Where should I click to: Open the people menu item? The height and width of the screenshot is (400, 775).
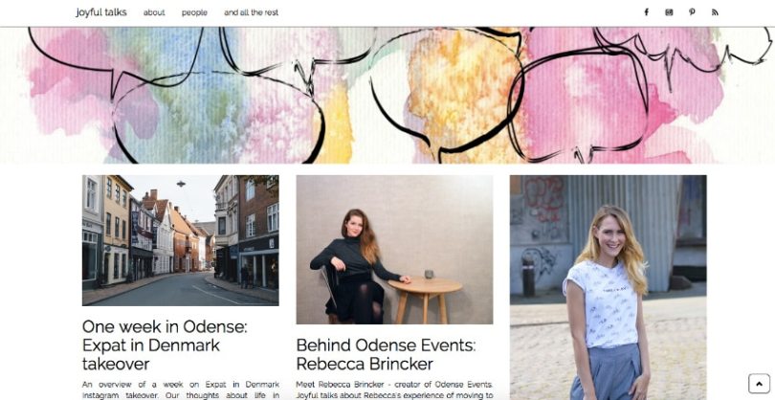pyautogui.click(x=194, y=12)
